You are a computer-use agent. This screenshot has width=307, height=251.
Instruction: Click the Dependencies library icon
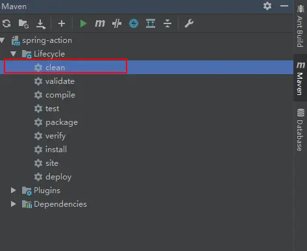click(x=27, y=204)
